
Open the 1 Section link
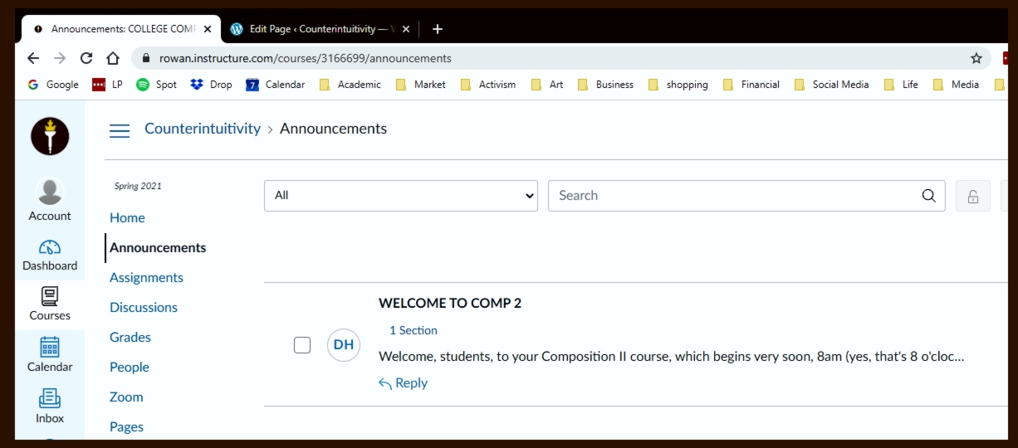click(414, 330)
